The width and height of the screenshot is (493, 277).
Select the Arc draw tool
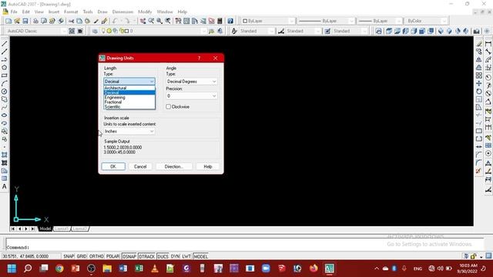(5, 84)
